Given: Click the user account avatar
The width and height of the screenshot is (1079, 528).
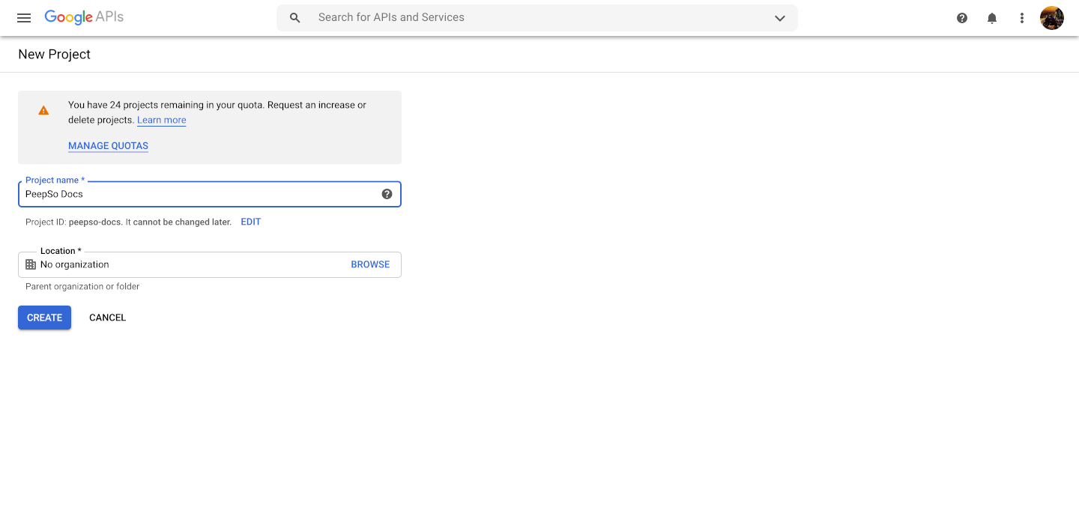Looking at the screenshot, I should (x=1052, y=18).
